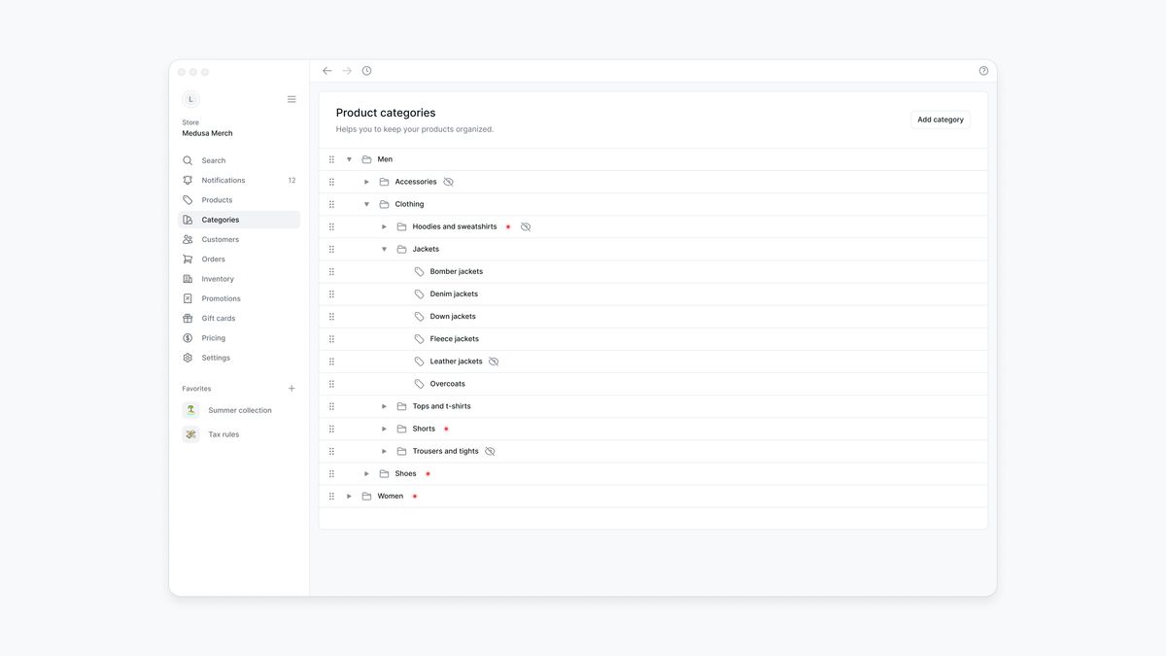Collapse the Men category

pos(349,159)
